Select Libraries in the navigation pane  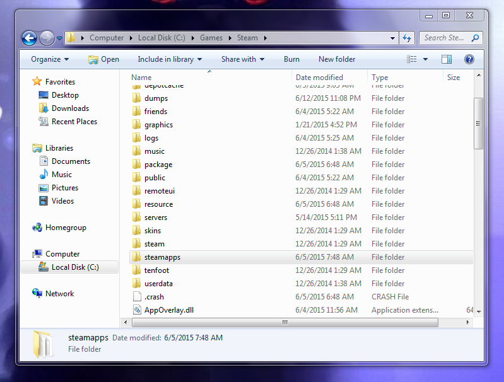click(x=59, y=148)
